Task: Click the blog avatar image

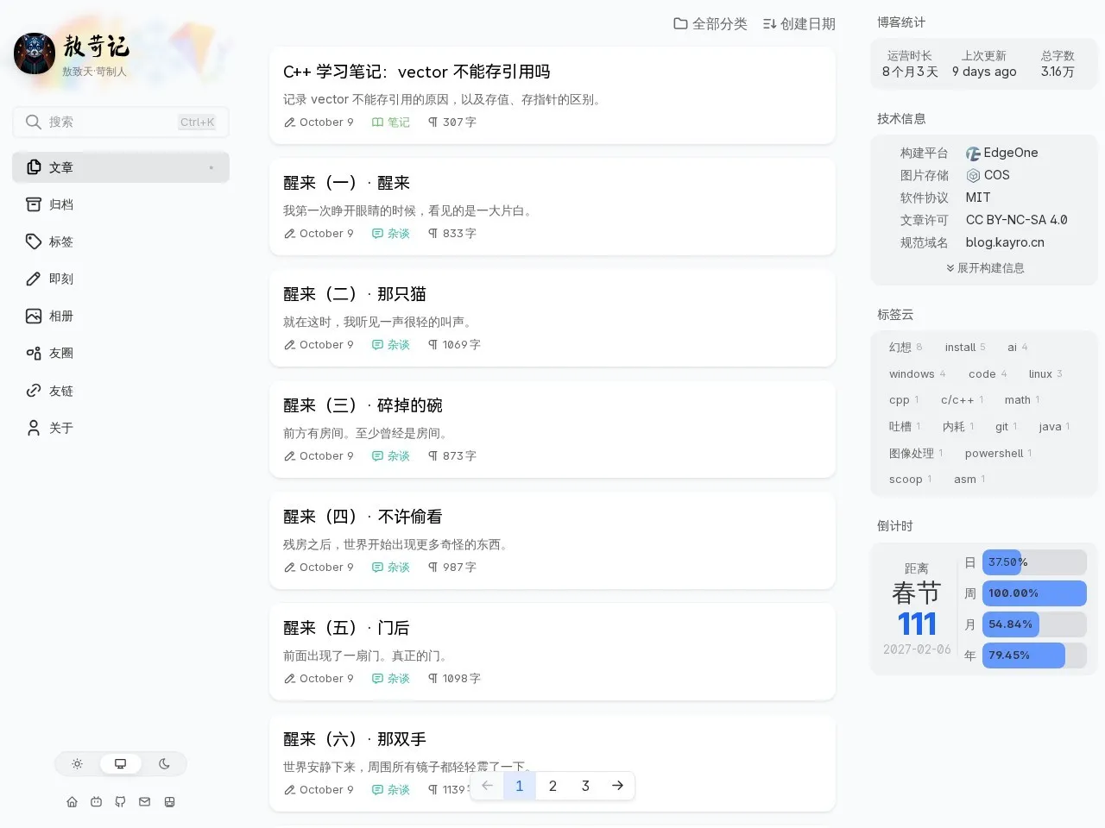Action: pyautogui.click(x=35, y=53)
